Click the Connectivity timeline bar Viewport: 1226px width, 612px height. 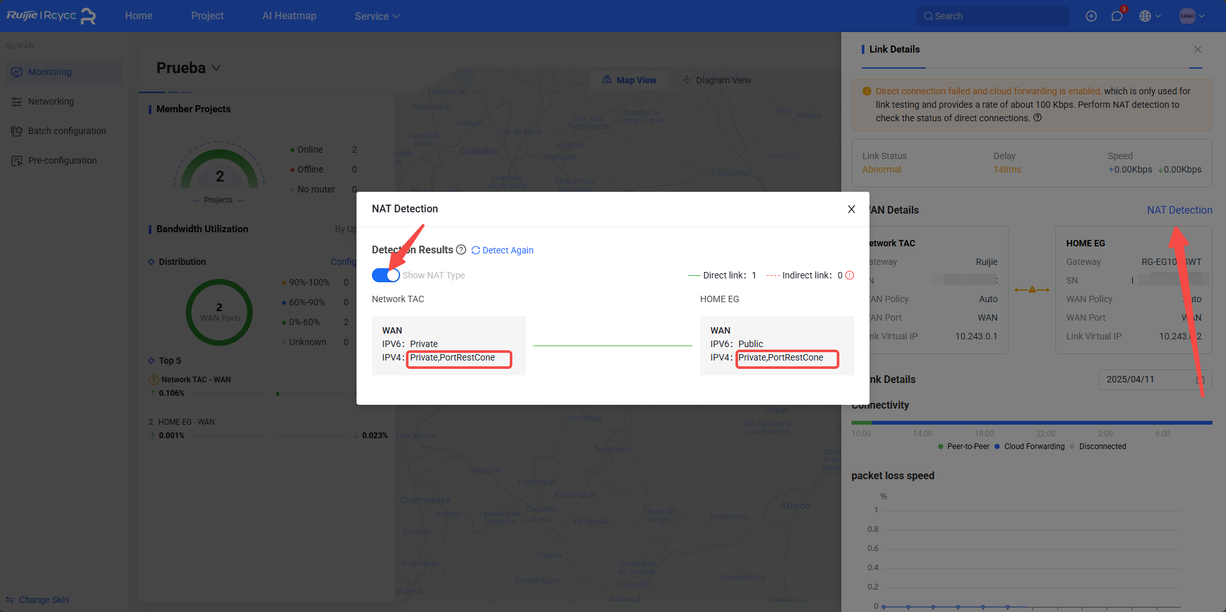point(1032,423)
